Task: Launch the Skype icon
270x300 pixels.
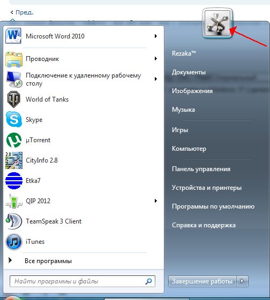Action: pyautogui.click(x=14, y=119)
